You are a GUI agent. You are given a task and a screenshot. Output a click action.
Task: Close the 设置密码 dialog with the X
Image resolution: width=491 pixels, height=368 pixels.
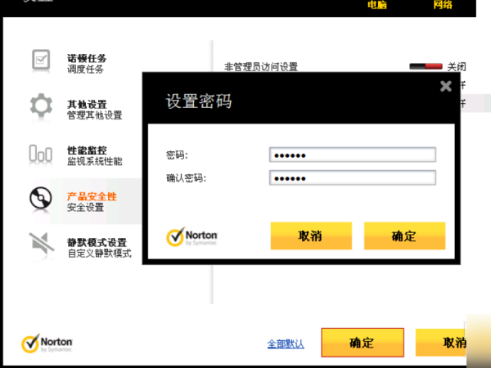tap(446, 86)
